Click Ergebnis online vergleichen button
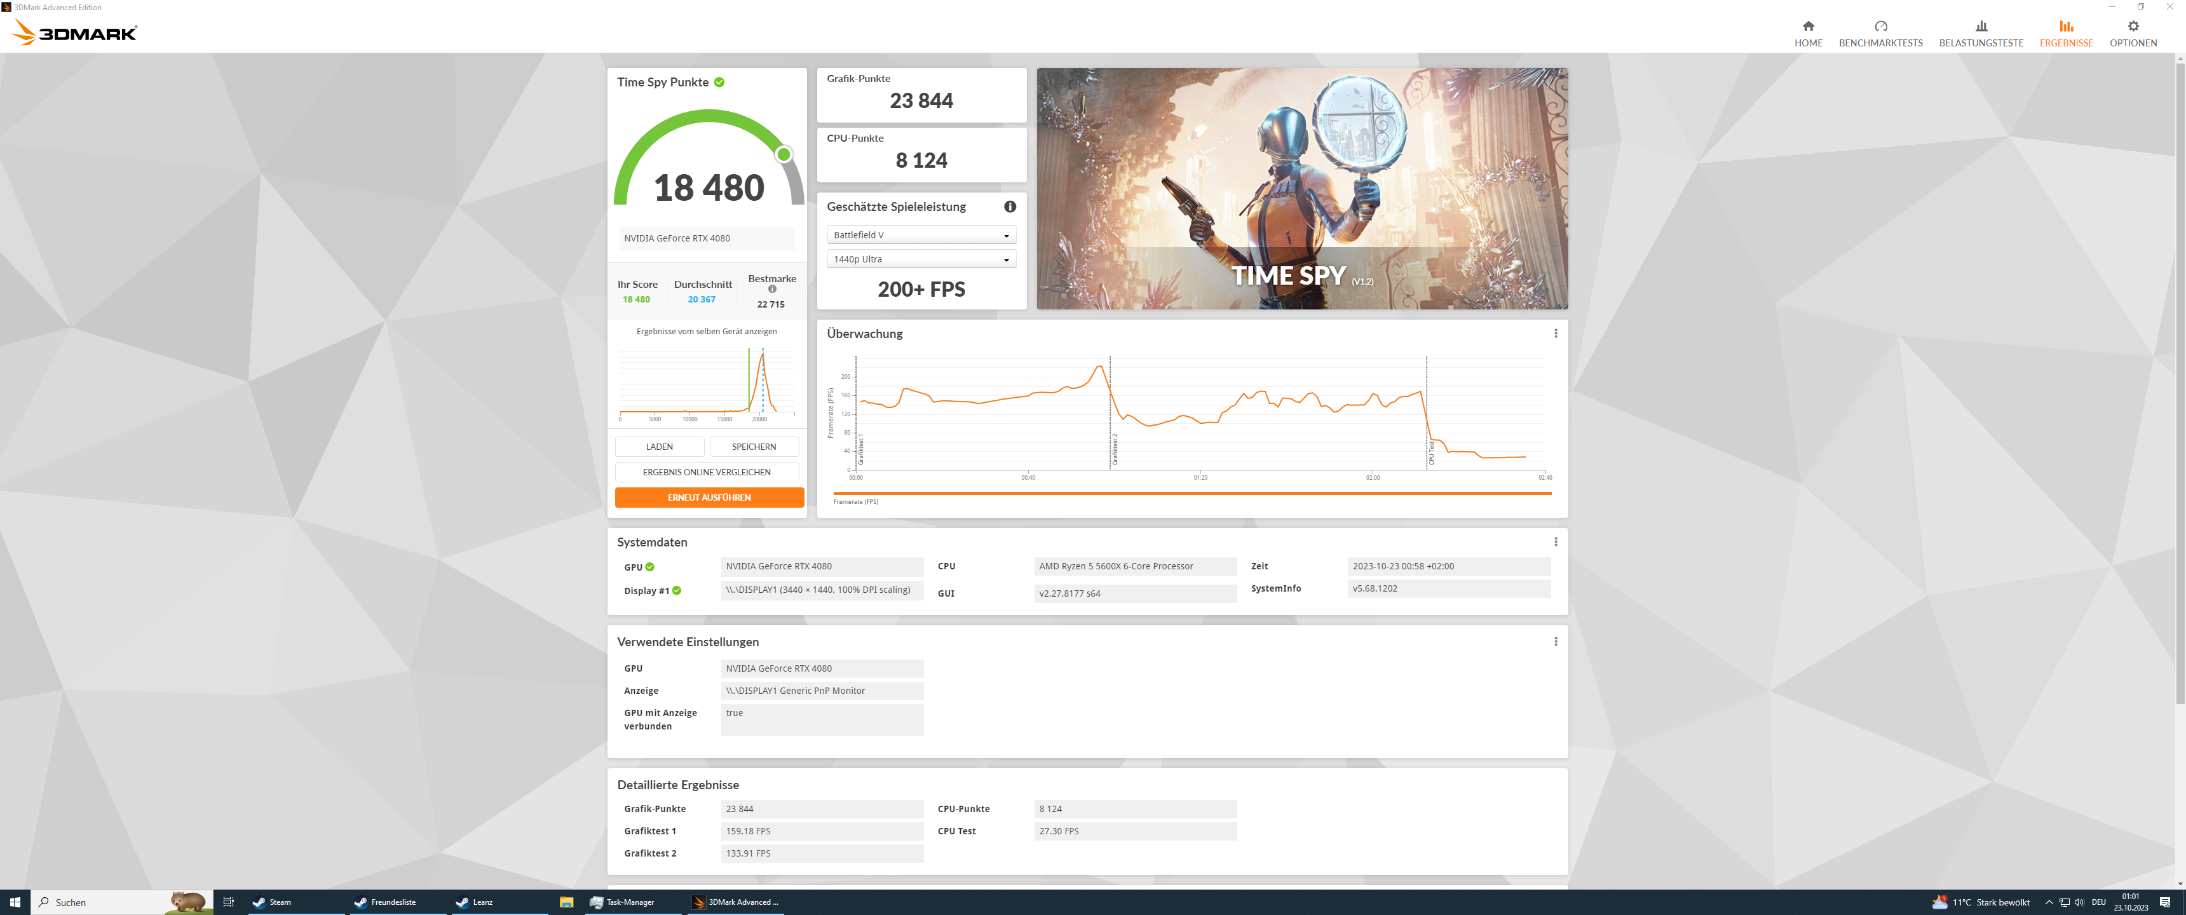This screenshot has height=915, width=2186. tap(706, 472)
